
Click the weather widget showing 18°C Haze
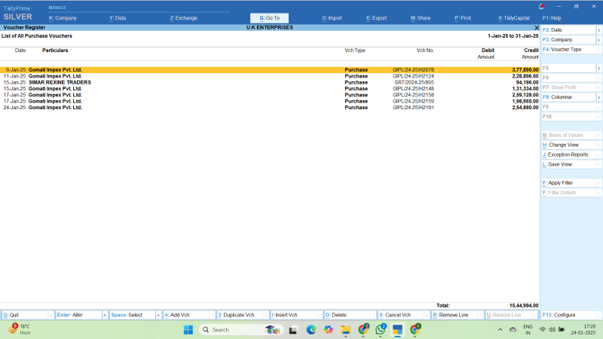click(20, 329)
